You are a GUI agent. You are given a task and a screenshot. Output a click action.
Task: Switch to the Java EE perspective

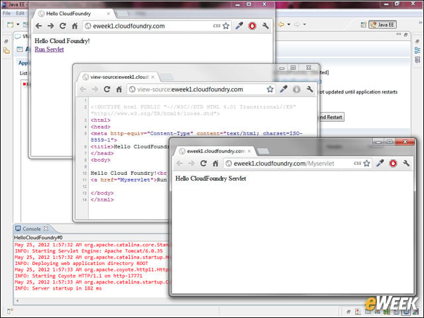383,25
